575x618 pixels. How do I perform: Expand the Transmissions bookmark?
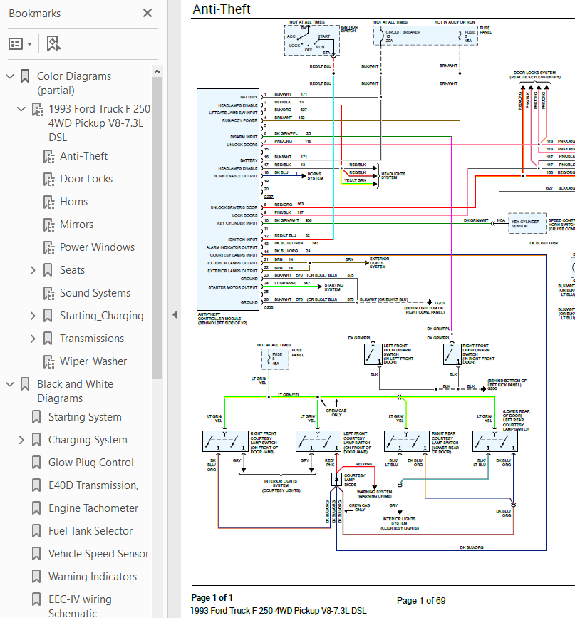[x=33, y=339]
